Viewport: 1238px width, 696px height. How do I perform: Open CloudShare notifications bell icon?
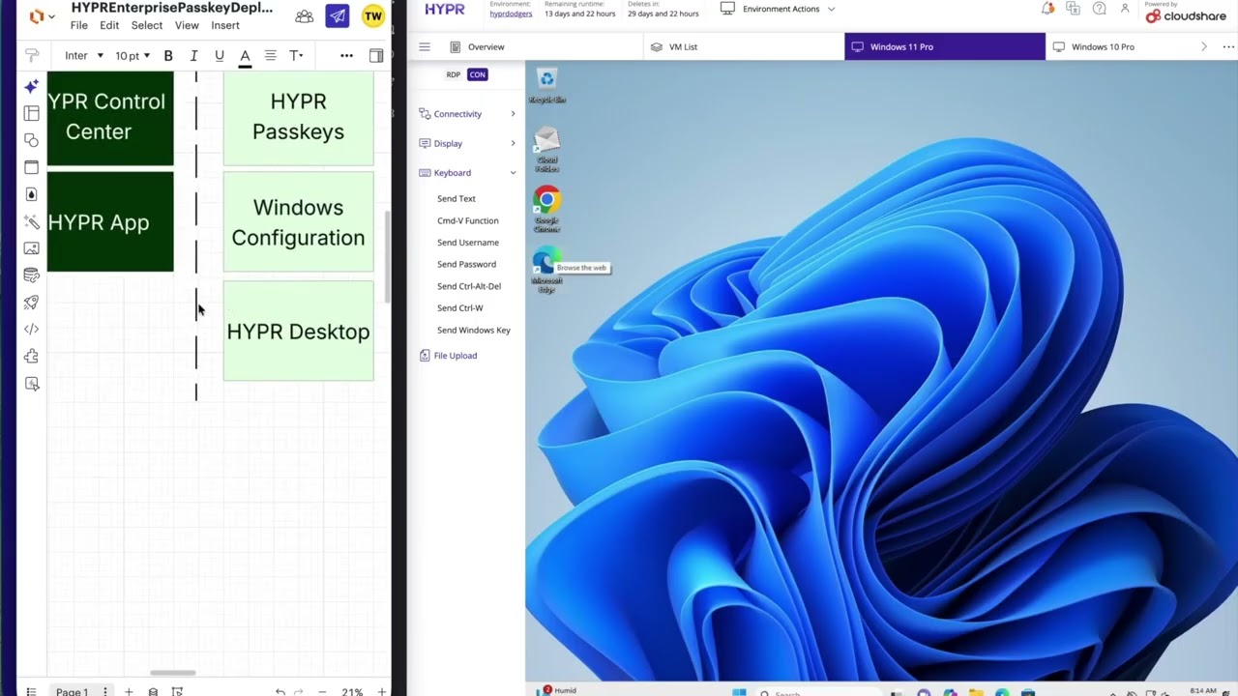(1047, 9)
